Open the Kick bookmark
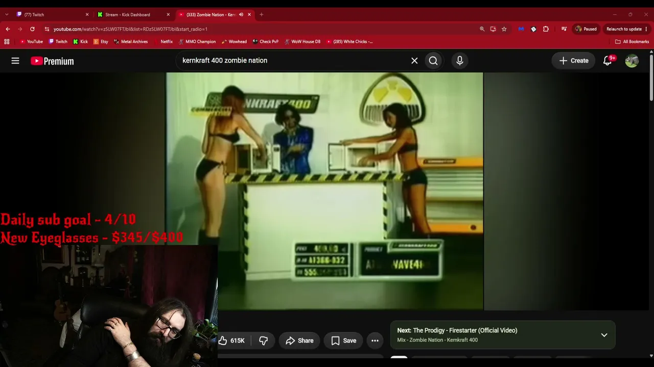This screenshot has height=367, width=654. tap(80, 42)
